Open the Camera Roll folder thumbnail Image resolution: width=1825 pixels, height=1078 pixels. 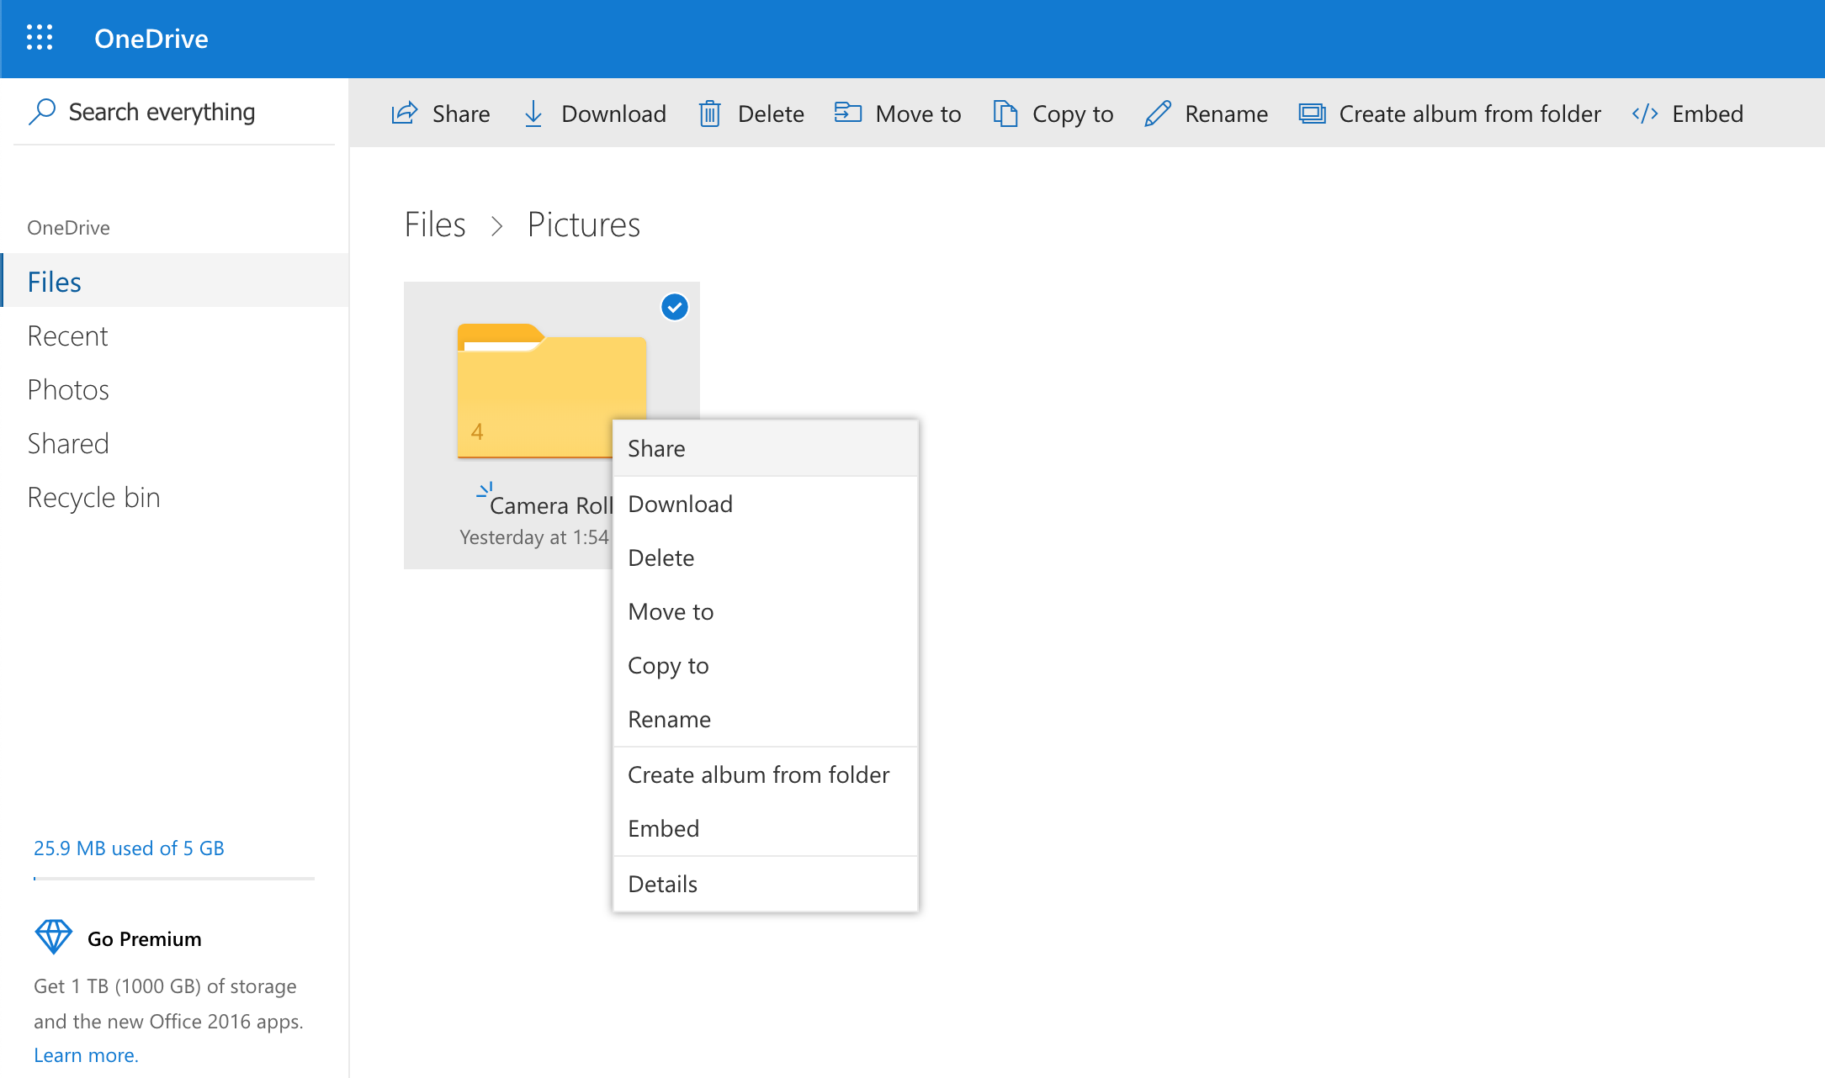click(x=552, y=391)
